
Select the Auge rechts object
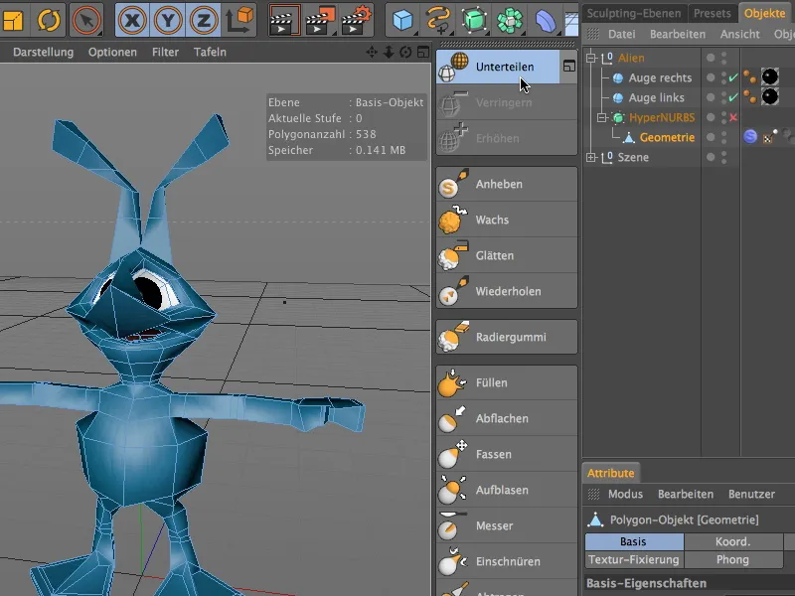[660, 77]
